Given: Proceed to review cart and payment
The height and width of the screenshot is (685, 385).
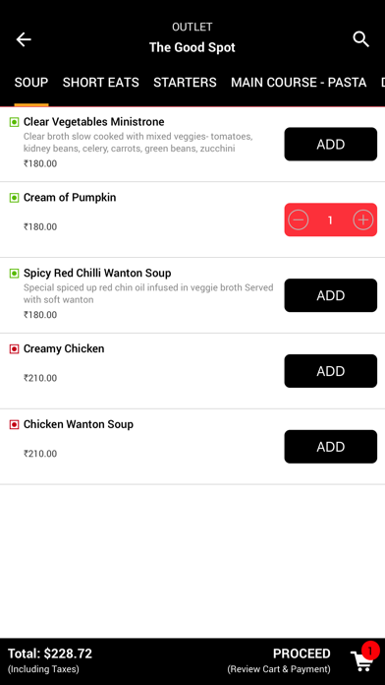Looking at the screenshot, I should pyautogui.click(x=279, y=660).
